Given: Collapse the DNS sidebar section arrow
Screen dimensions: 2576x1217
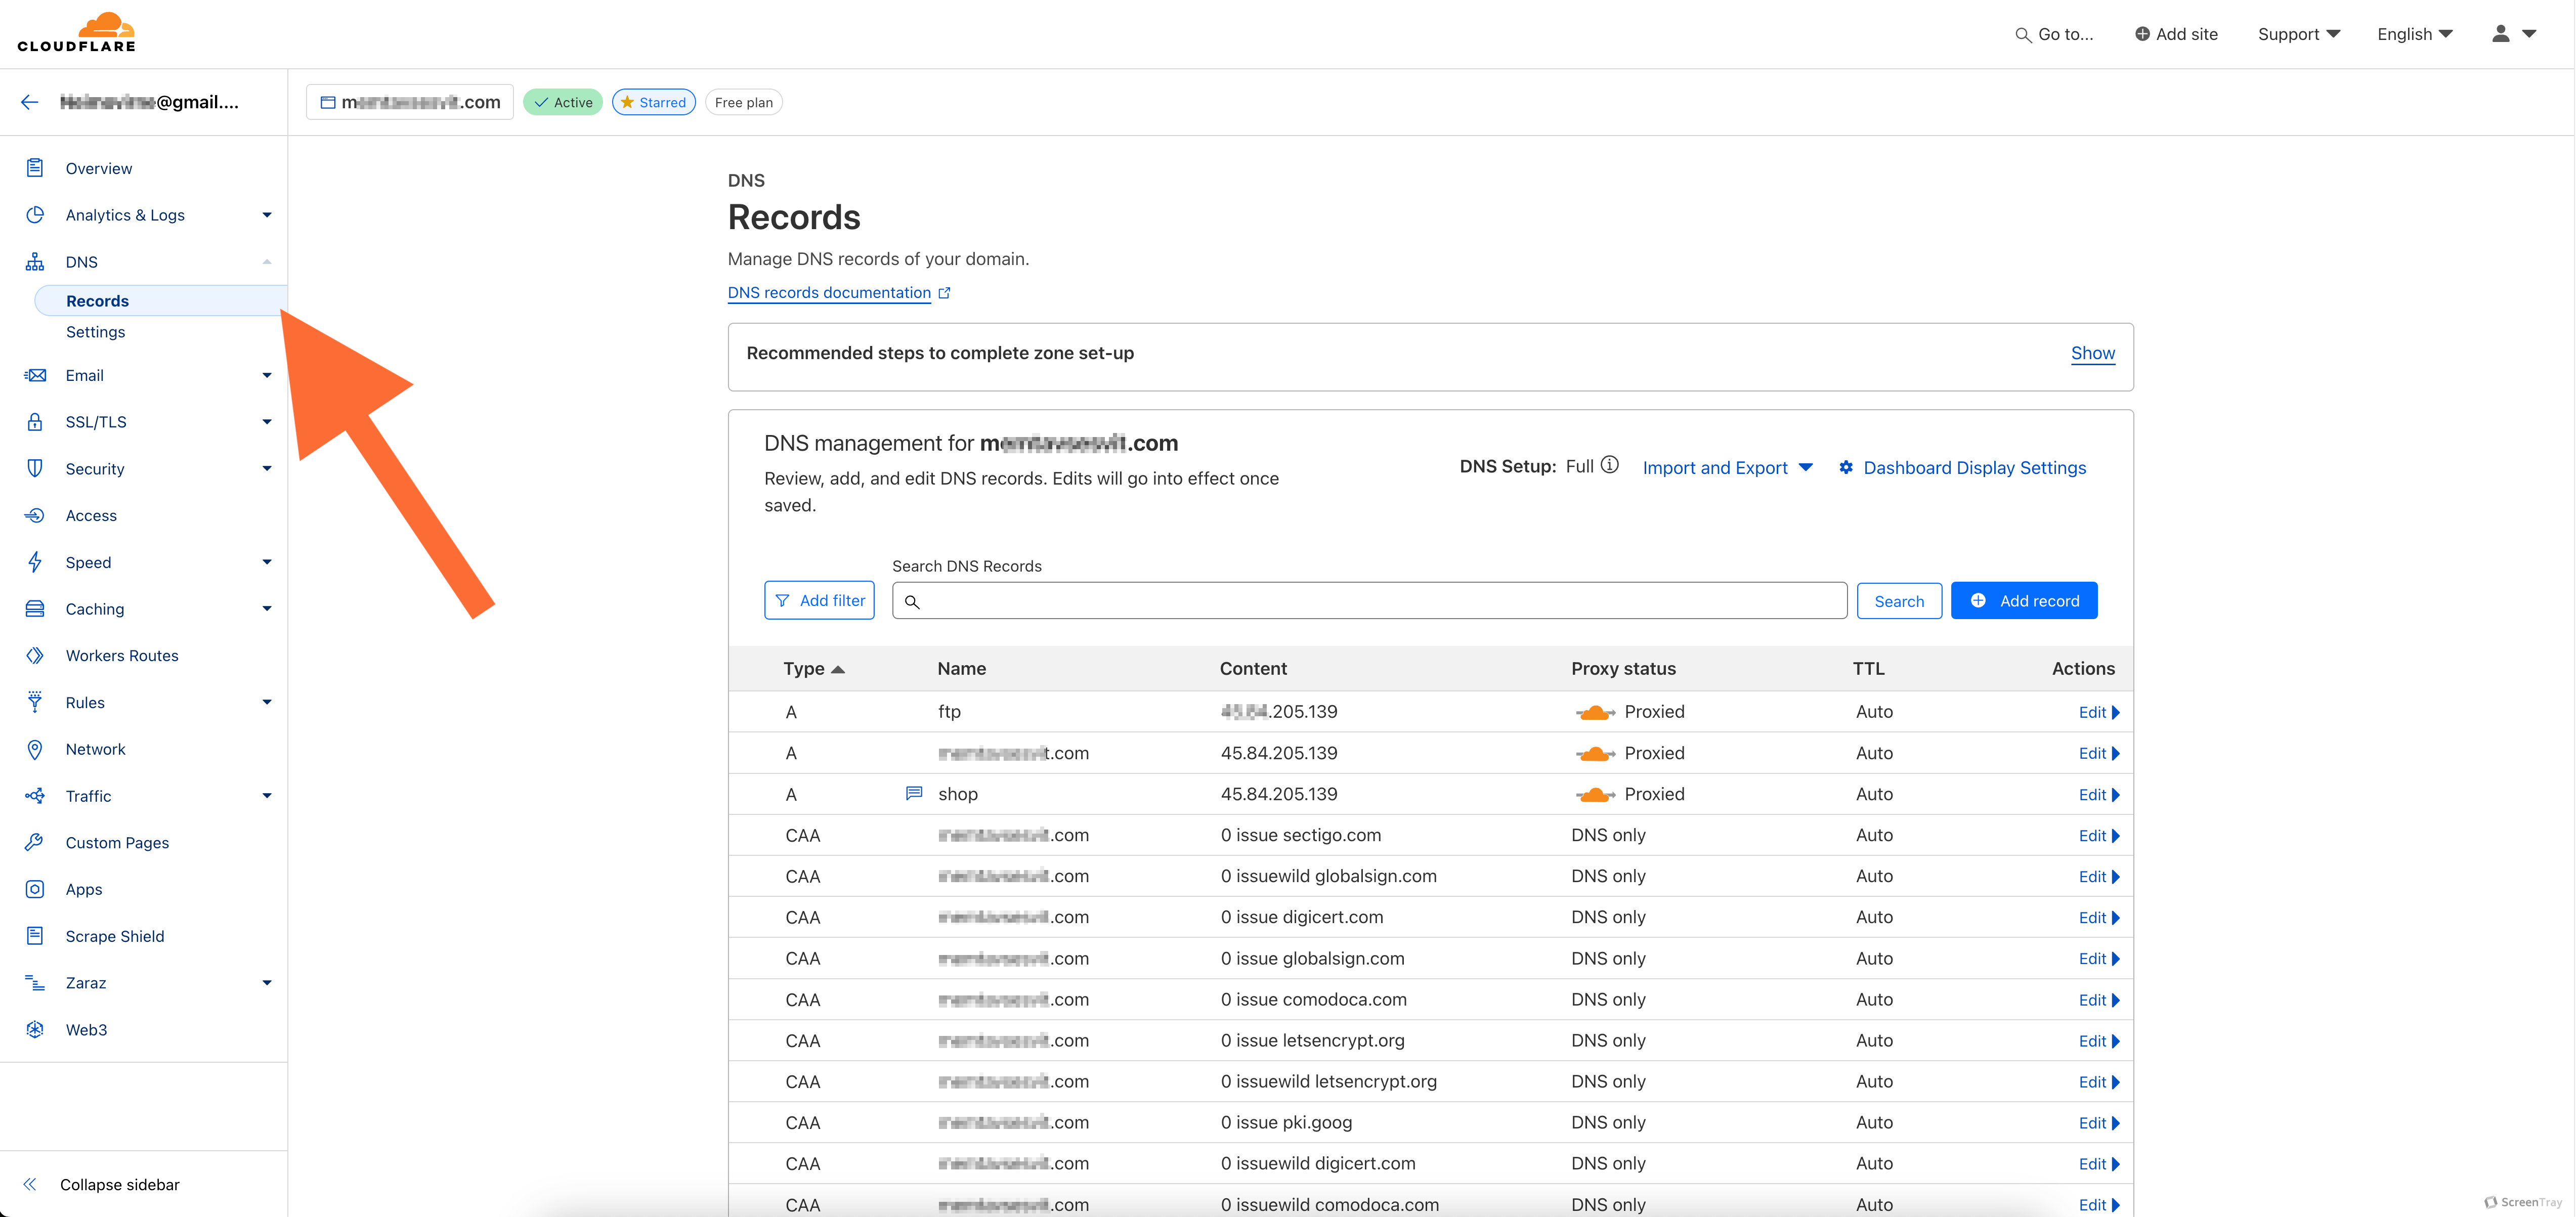Looking at the screenshot, I should pyautogui.click(x=267, y=262).
